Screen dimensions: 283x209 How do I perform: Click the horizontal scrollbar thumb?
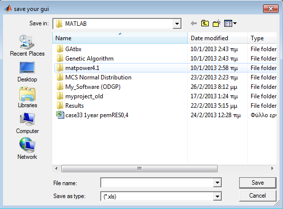click(140, 168)
